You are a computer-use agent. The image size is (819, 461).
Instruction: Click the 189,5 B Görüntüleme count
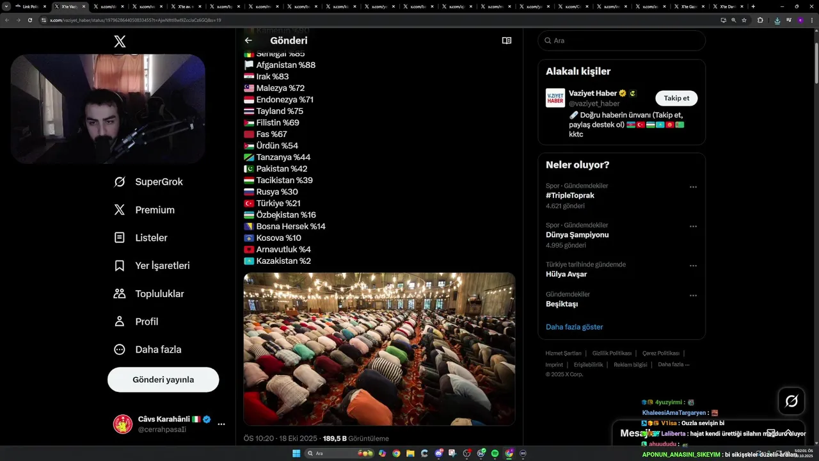click(x=356, y=439)
